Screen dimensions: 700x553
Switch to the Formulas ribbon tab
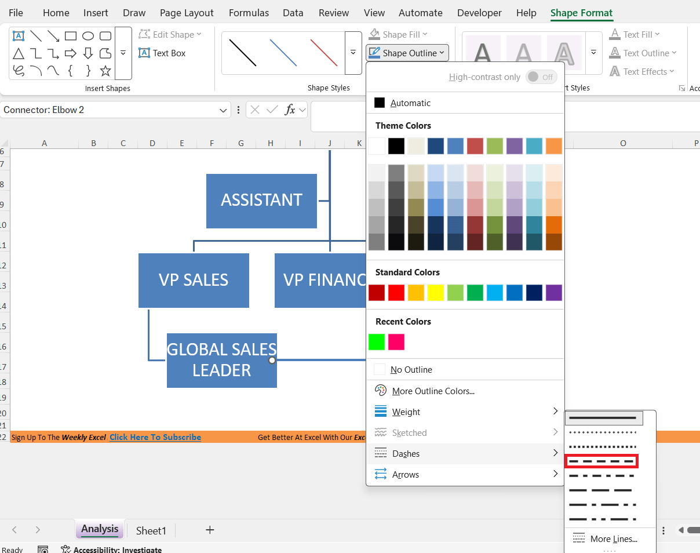[x=249, y=13]
